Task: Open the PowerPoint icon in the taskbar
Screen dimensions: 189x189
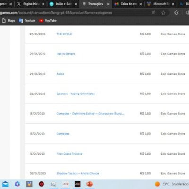Action: tap(90, 184)
